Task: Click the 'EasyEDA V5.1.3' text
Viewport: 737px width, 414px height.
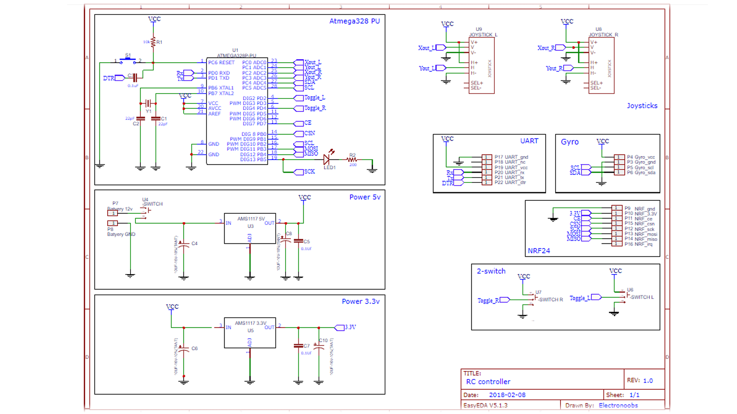Action: click(x=485, y=405)
